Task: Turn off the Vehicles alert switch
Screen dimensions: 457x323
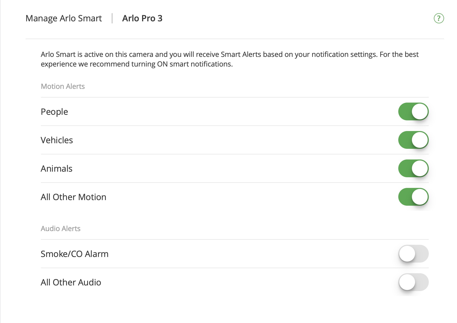Action: [x=413, y=140]
